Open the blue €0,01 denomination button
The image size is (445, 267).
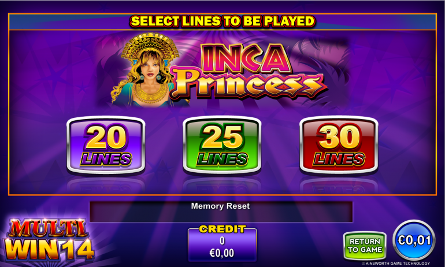click(x=414, y=240)
